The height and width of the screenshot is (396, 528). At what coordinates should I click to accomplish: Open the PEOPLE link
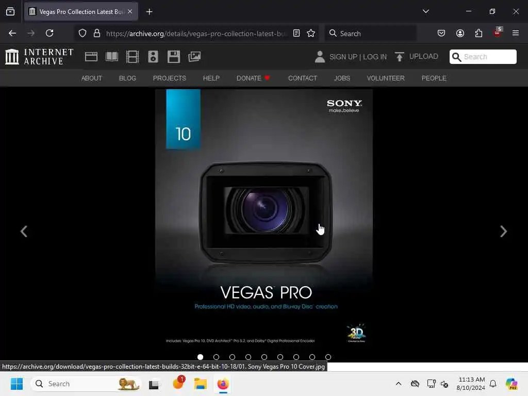[x=434, y=78]
